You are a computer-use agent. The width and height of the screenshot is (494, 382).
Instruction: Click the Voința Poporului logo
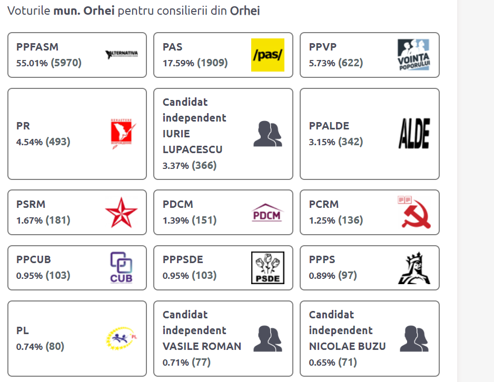pos(414,55)
